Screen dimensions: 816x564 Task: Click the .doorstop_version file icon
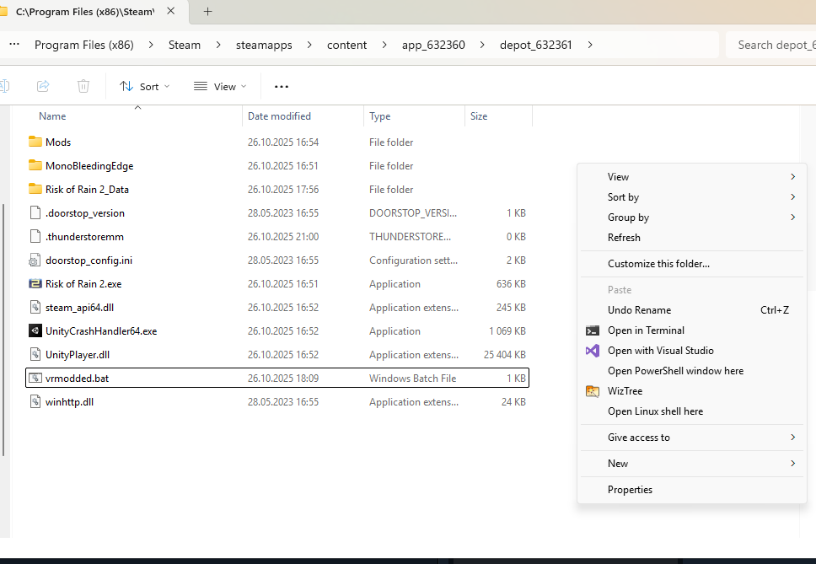(35, 212)
